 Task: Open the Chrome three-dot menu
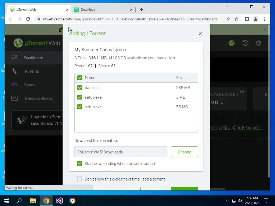click(264, 19)
